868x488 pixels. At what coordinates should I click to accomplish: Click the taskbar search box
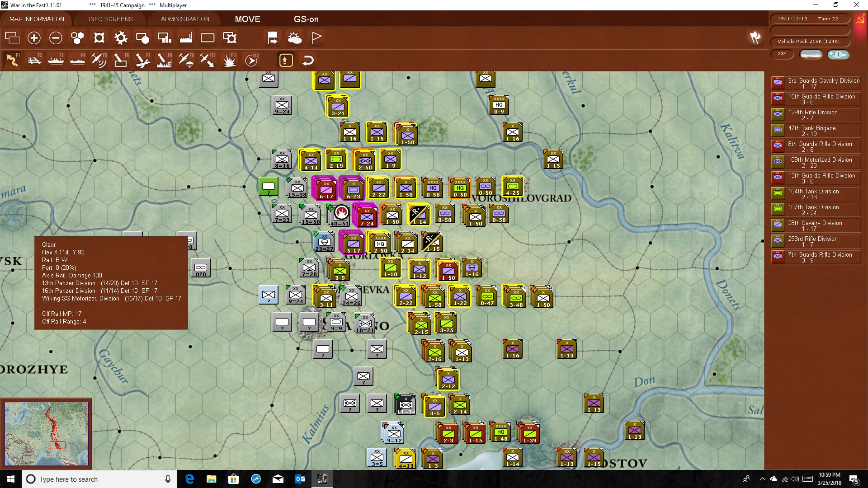pyautogui.click(x=99, y=479)
